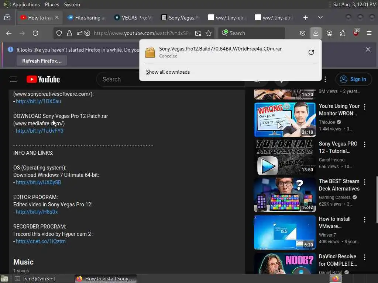Switch to the 'VEGAS Pro' tab
Image resolution: width=378 pixels, height=283 pixels.
[133, 18]
